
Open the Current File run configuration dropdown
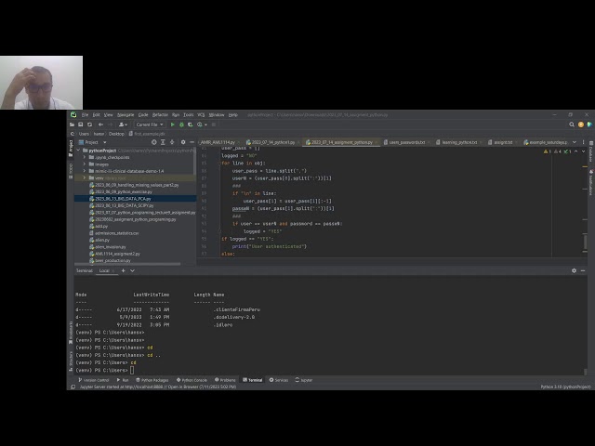[150, 125]
